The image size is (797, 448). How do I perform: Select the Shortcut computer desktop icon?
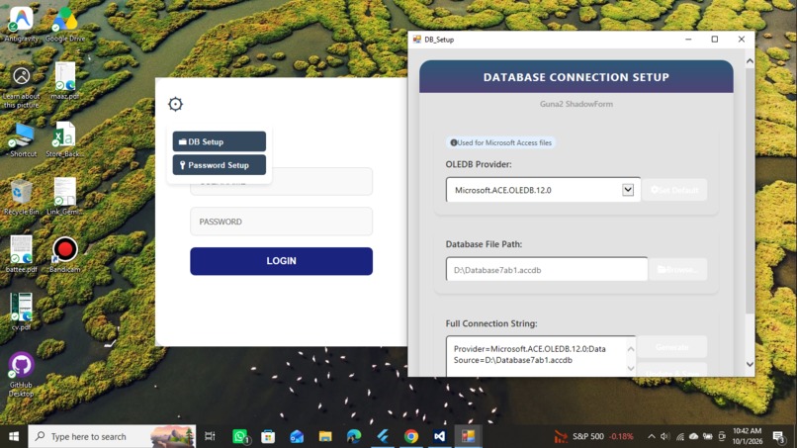pos(22,139)
